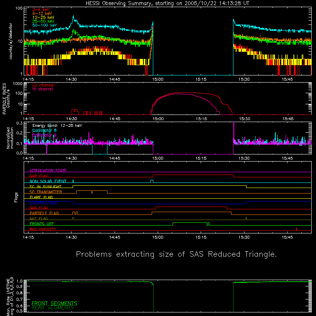Viewport: 316px width, 316px height.
Task: Click the "0.3" tick on modulation axis
Action: click(x=19, y=123)
